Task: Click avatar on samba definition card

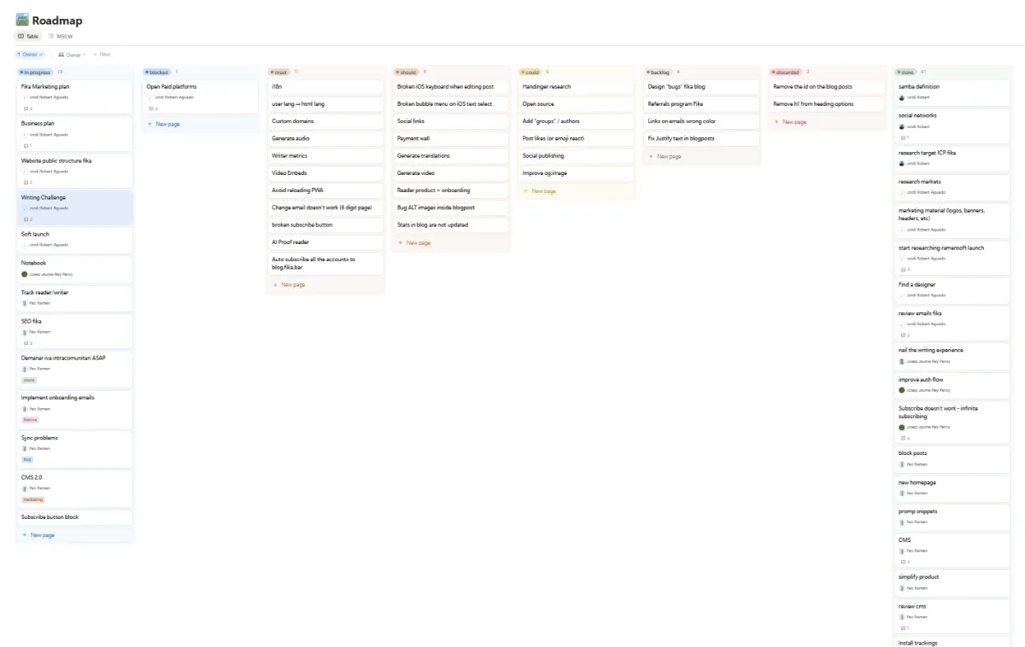Action: coord(902,97)
